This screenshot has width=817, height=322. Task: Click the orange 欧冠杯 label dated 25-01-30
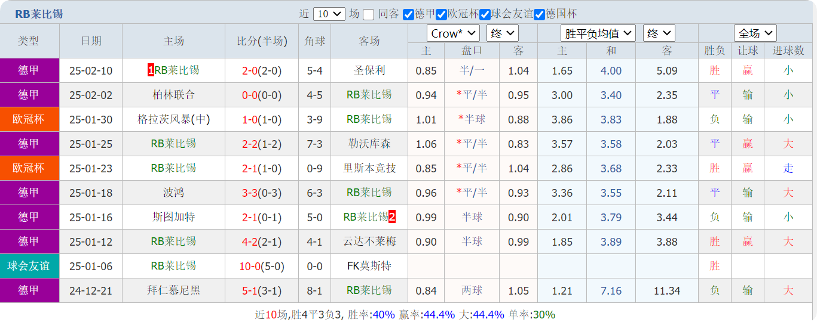coord(29,119)
